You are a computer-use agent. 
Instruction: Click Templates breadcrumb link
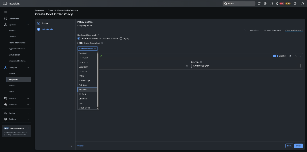(x=39, y=10)
